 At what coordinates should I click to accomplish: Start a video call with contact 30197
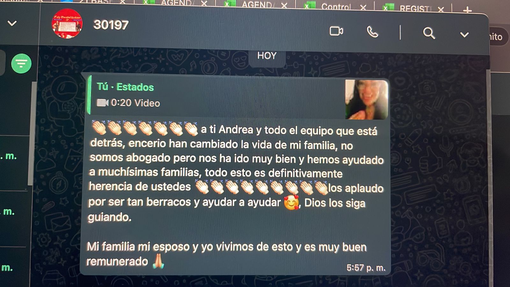pos(336,31)
